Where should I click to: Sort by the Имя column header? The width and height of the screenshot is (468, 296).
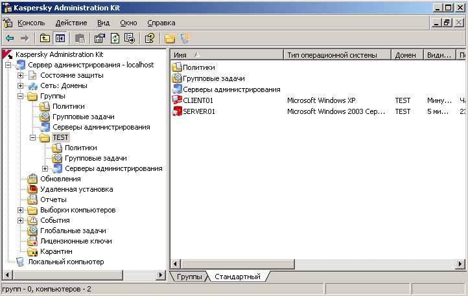(x=227, y=55)
